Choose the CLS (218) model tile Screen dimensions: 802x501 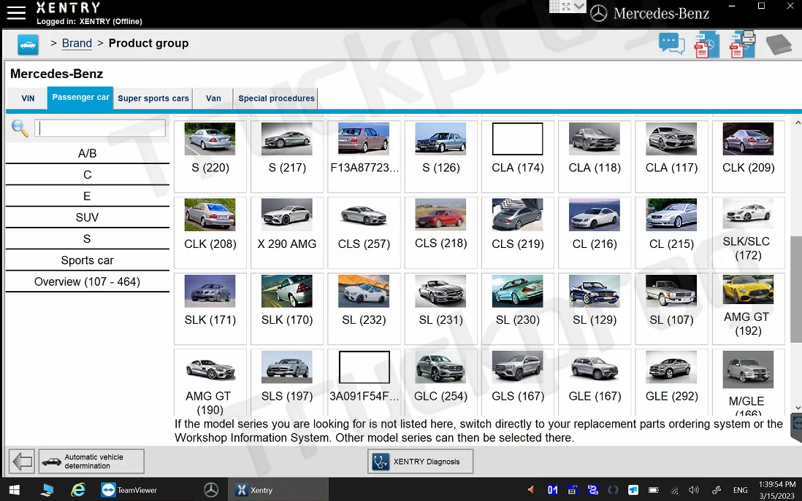click(441, 233)
